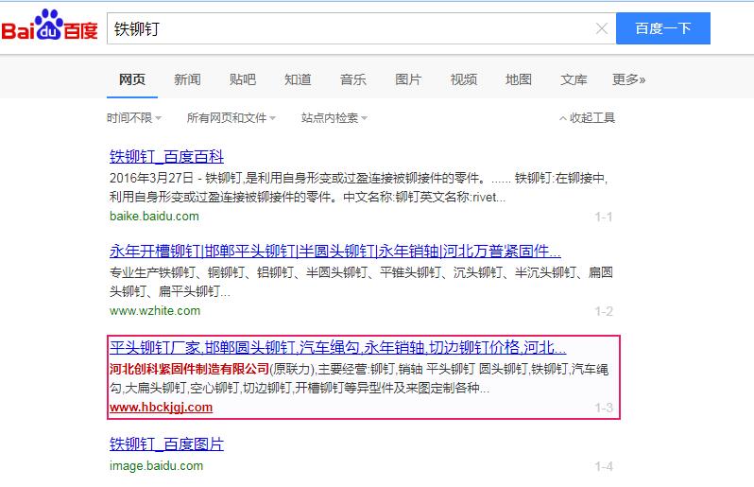This screenshot has width=754, height=487.
Task: Open the 视频 tab
Action: point(463,79)
